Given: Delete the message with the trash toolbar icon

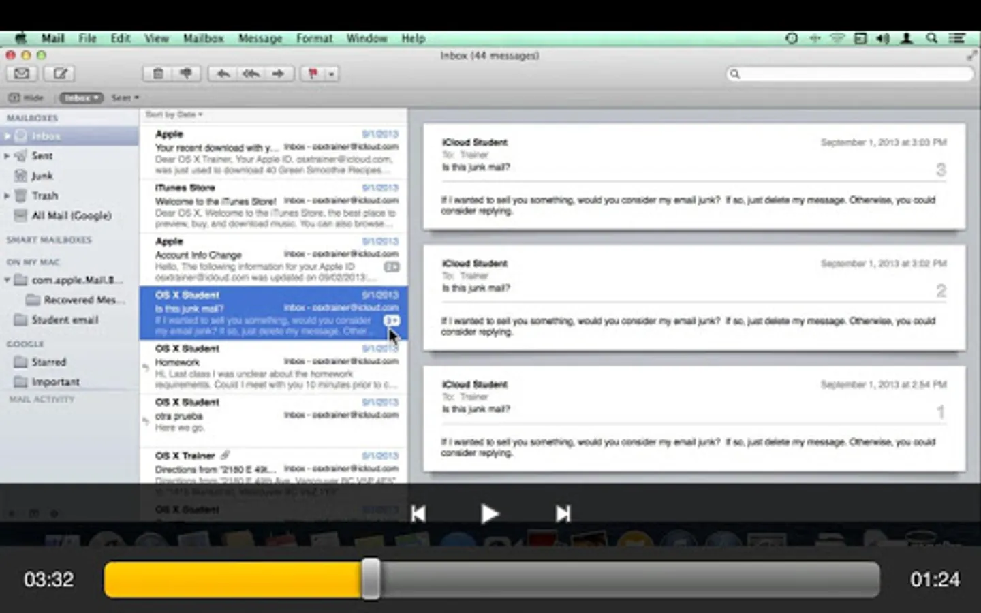Looking at the screenshot, I should [157, 74].
